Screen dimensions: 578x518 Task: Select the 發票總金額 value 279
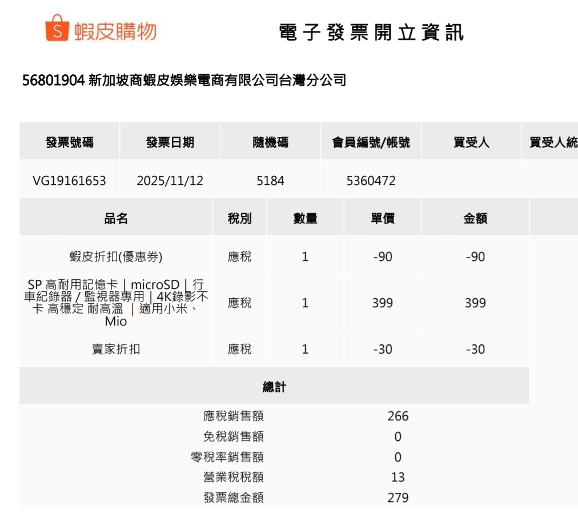point(398,497)
